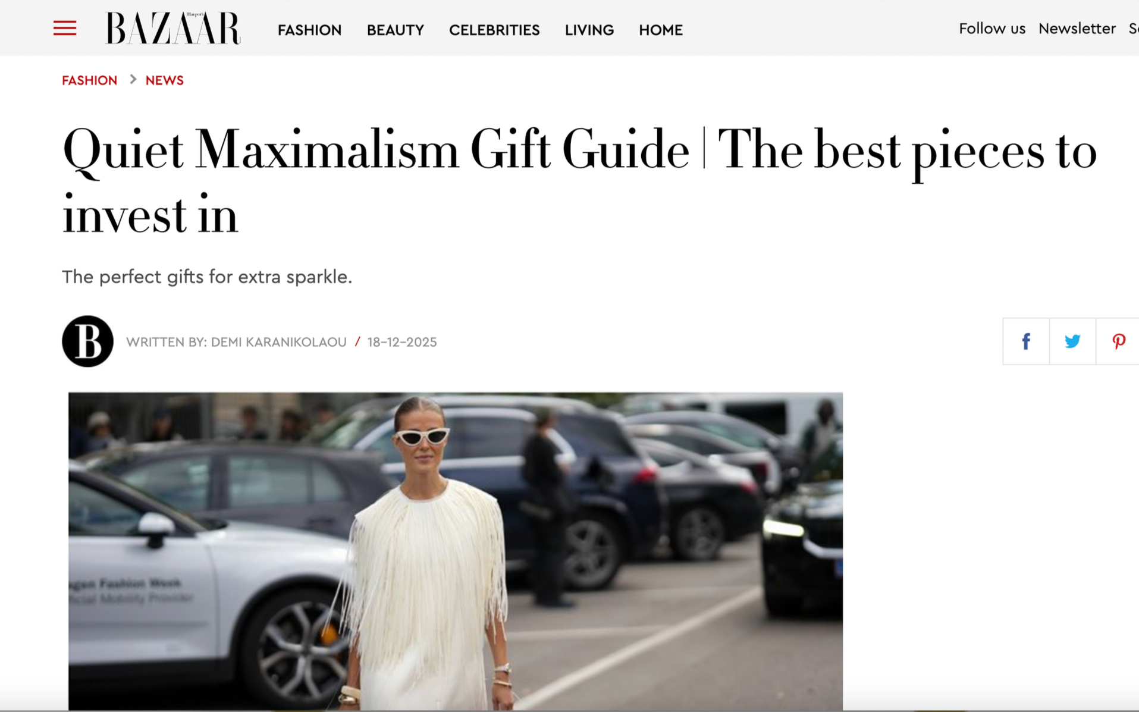Click the publish date 18-12-2025
Screen dimensions: 1139x712
tap(402, 342)
